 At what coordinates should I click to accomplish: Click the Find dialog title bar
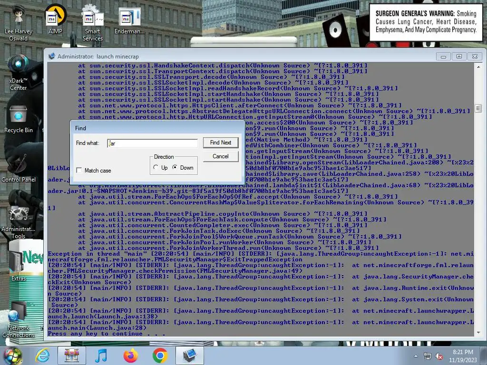point(157,128)
